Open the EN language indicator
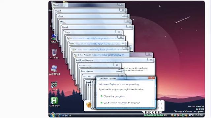This screenshot has width=211, height=118. click(166, 115)
